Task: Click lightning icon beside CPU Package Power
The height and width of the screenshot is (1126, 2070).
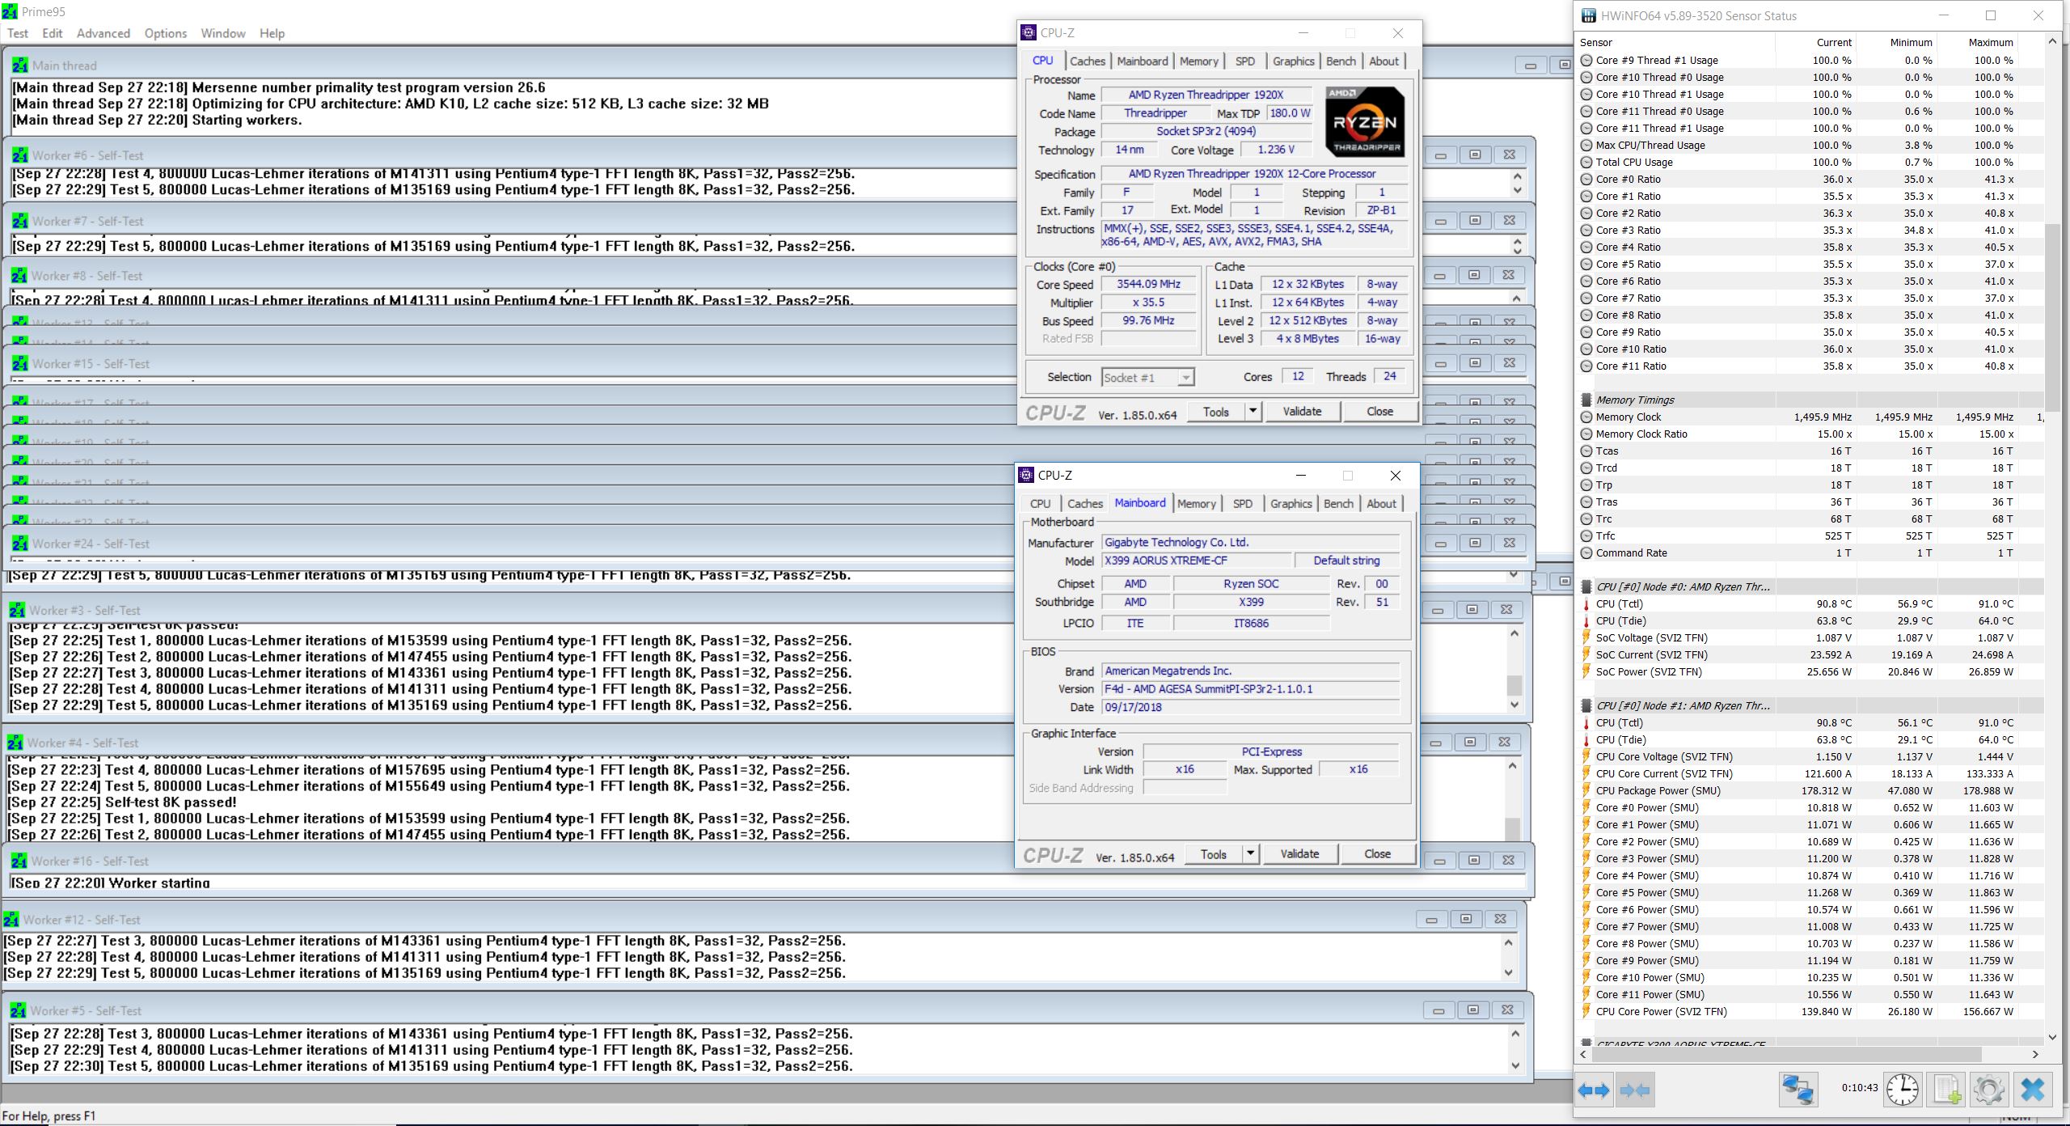Action: [x=1586, y=791]
